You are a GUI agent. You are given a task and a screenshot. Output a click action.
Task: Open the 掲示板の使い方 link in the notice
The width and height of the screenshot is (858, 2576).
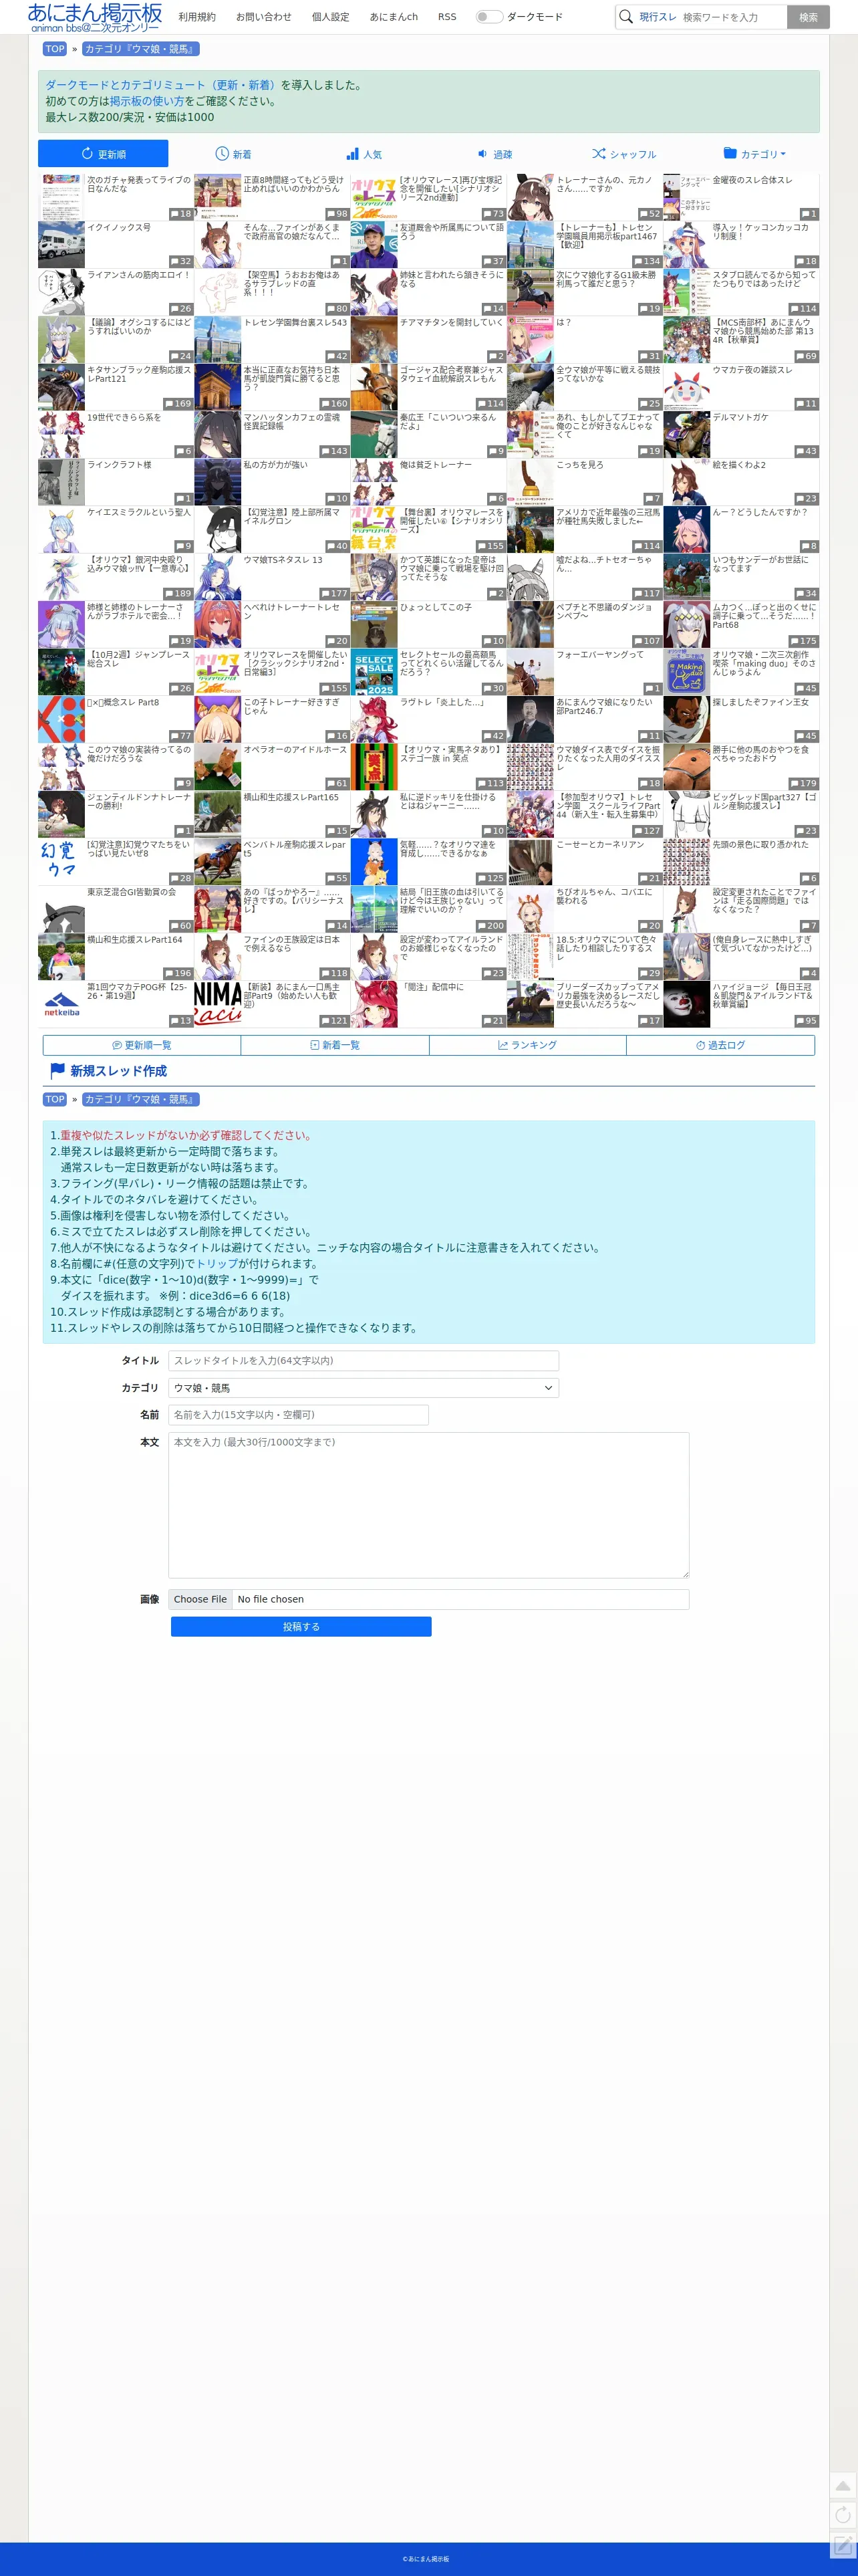[147, 101]
